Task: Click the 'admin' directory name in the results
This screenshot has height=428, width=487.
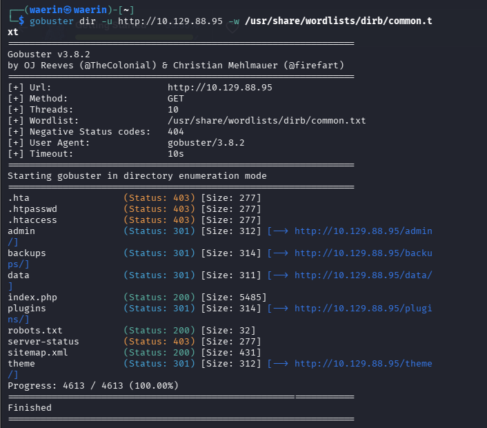Action: 21,231
